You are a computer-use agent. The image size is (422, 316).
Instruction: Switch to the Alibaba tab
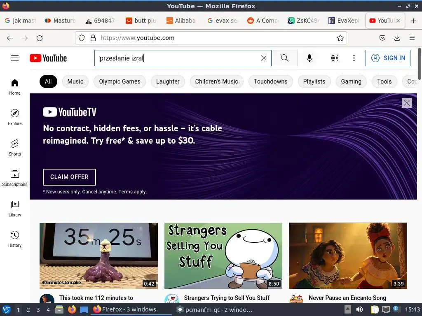point(183,21)
